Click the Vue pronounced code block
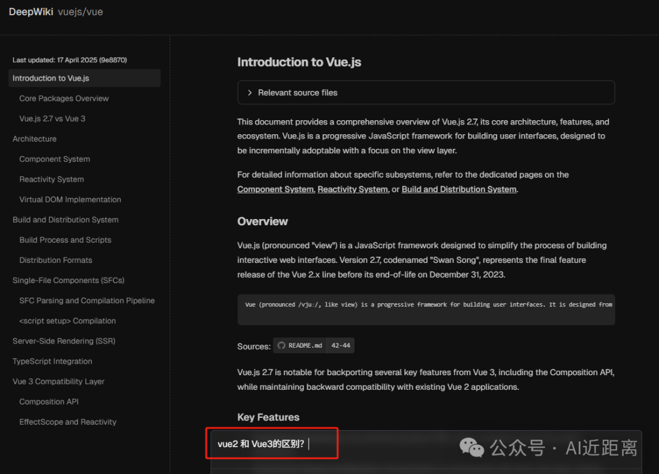The width and height of the screenshot is (659, 474). coord(426,310)
